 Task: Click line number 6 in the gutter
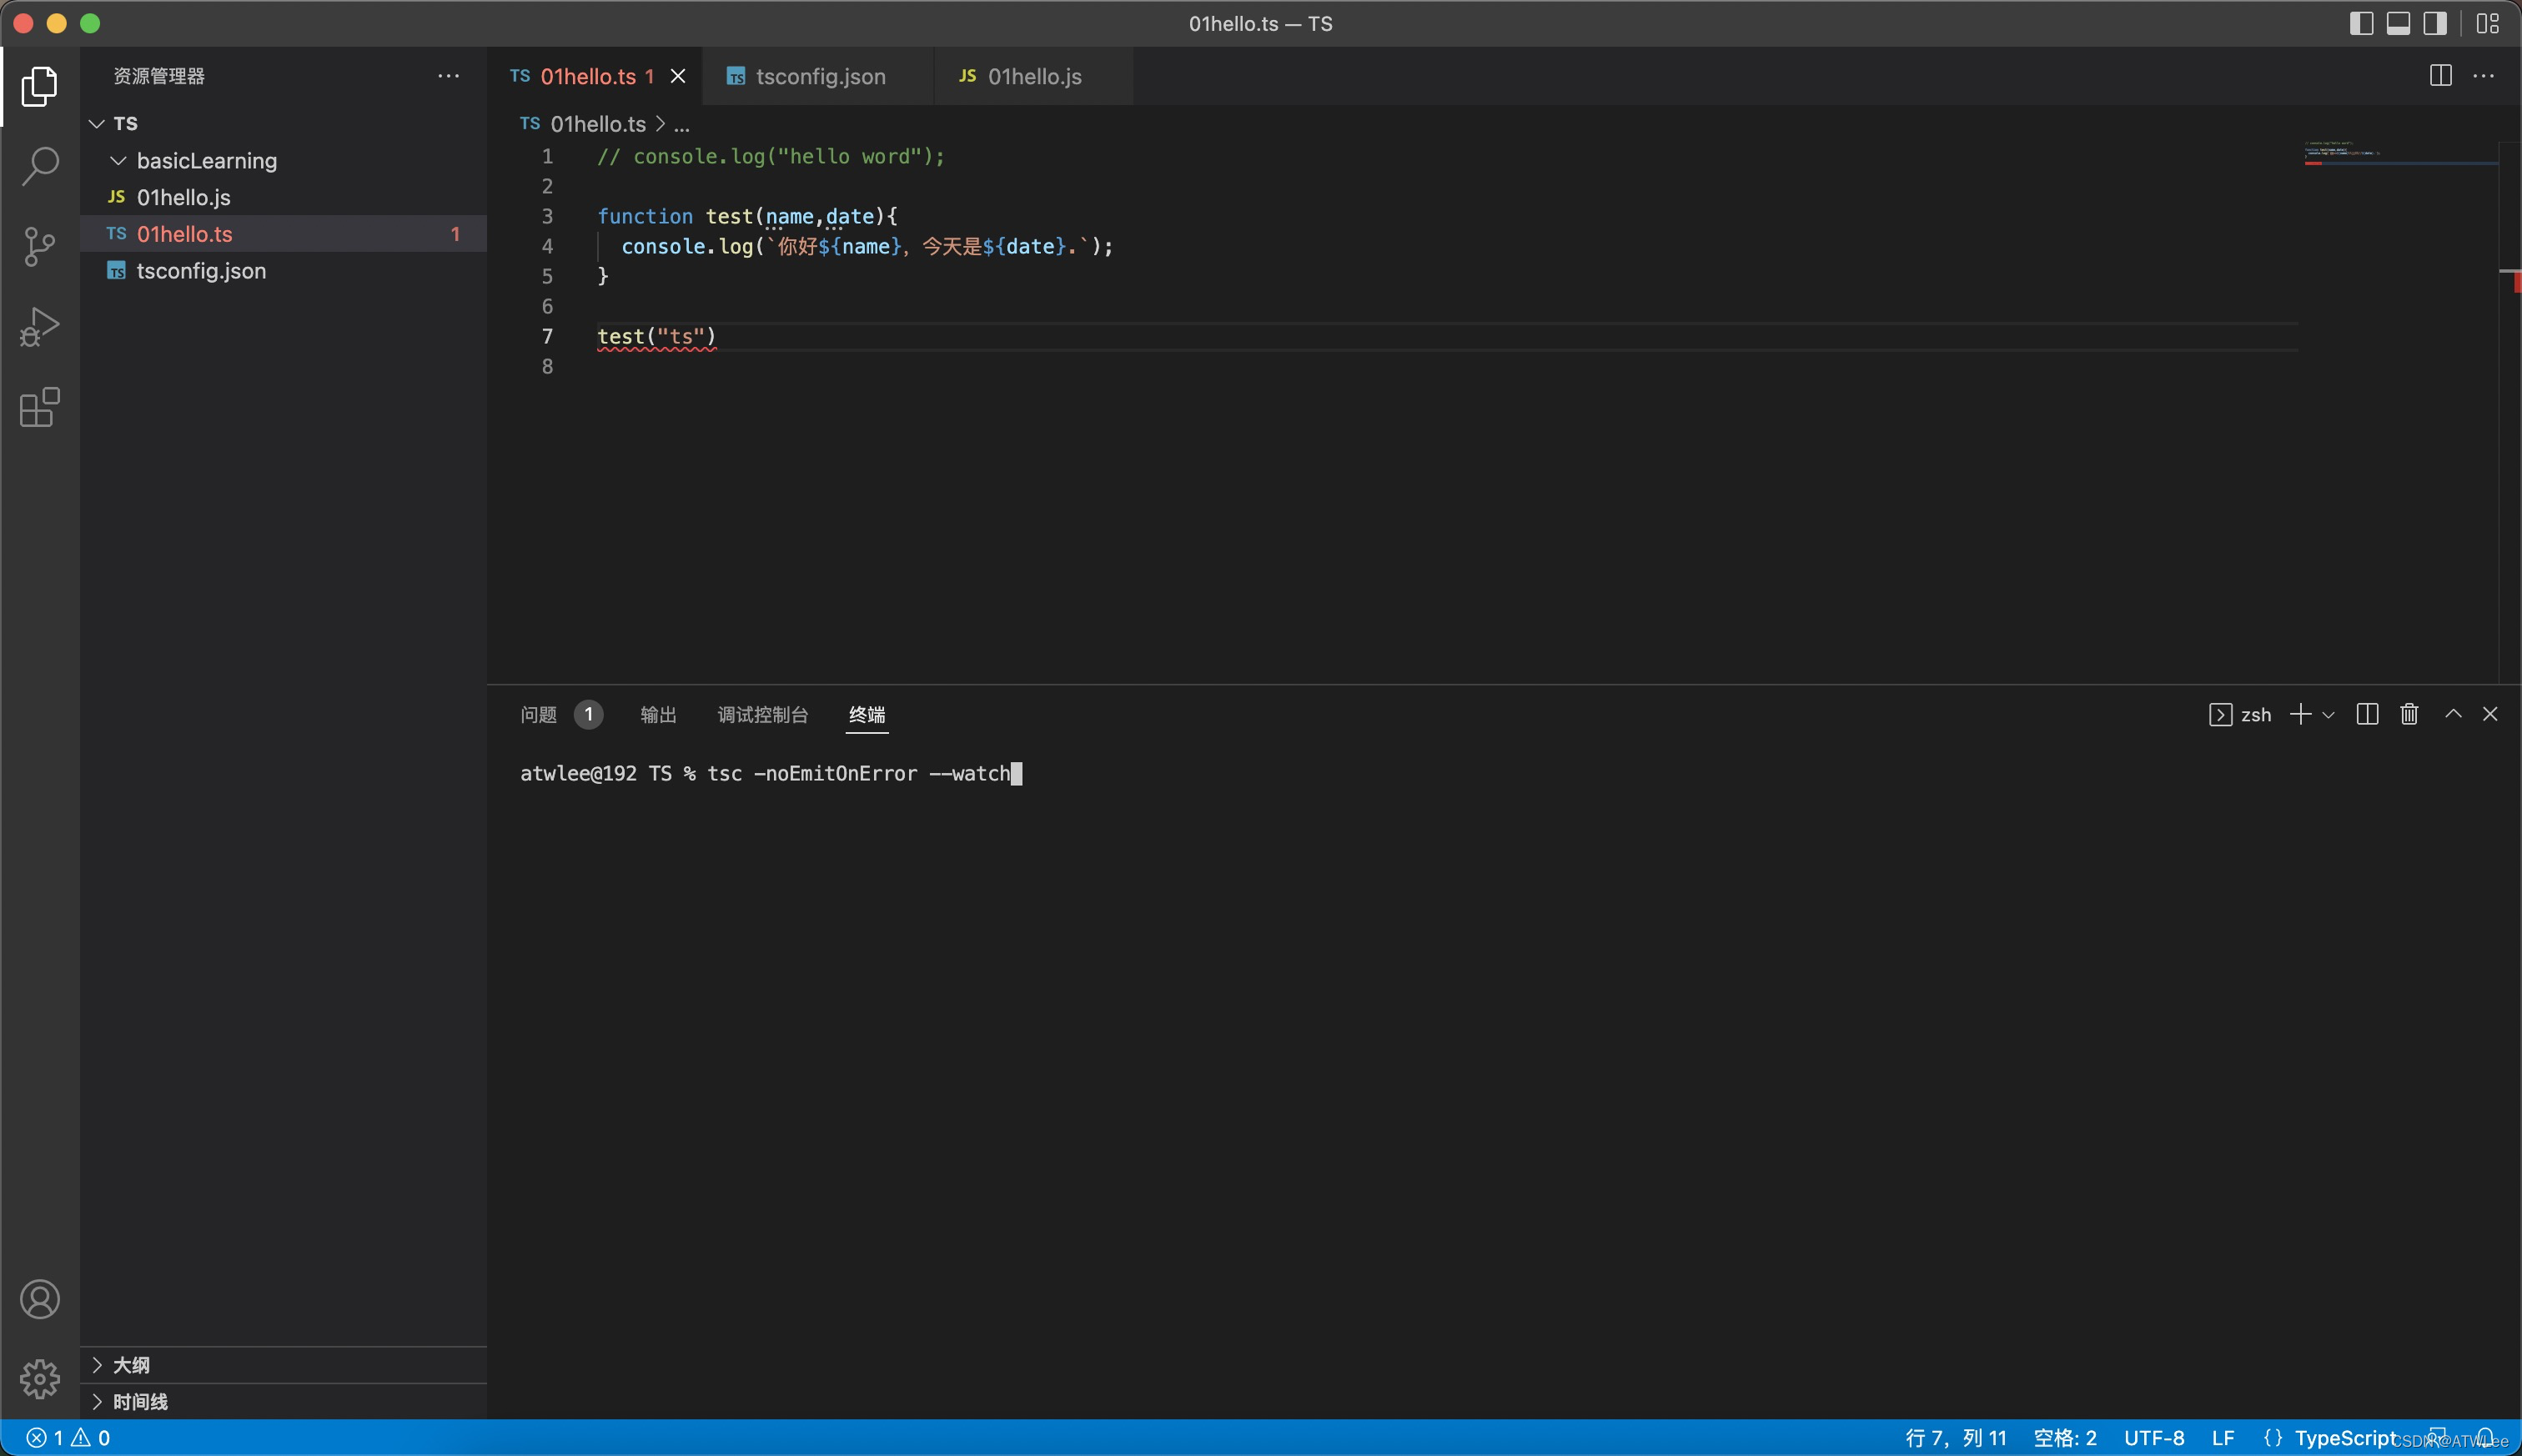coord(547,306)
